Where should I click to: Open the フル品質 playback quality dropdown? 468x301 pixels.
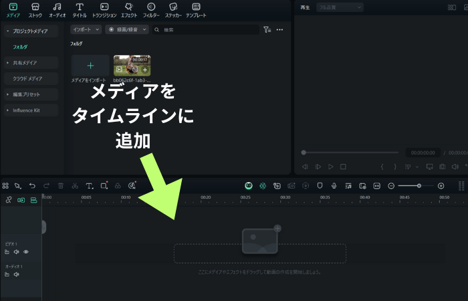pos(340,7)
